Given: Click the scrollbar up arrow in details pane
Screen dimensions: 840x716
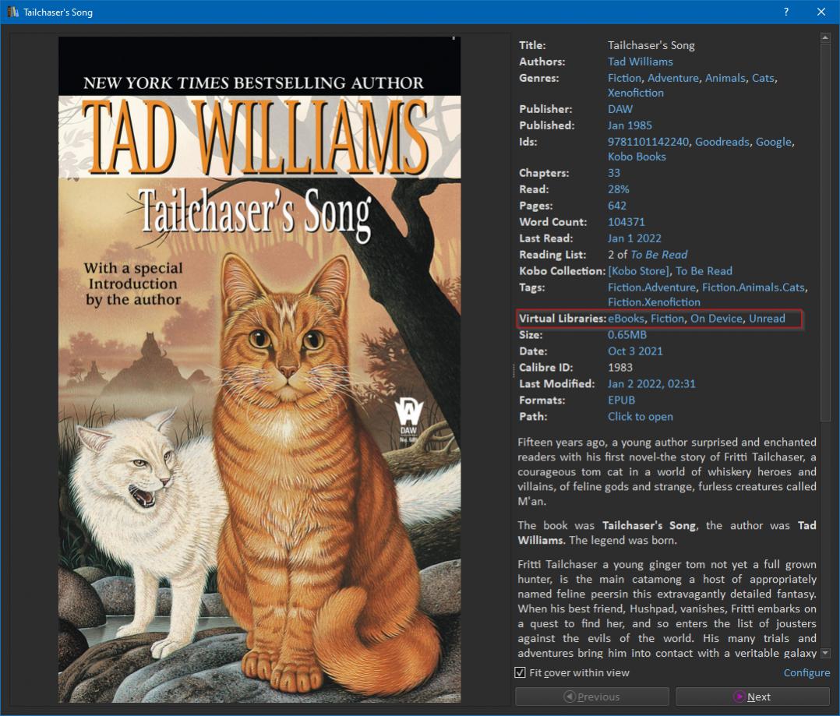Looking at the screenshot, I should 825,37.
